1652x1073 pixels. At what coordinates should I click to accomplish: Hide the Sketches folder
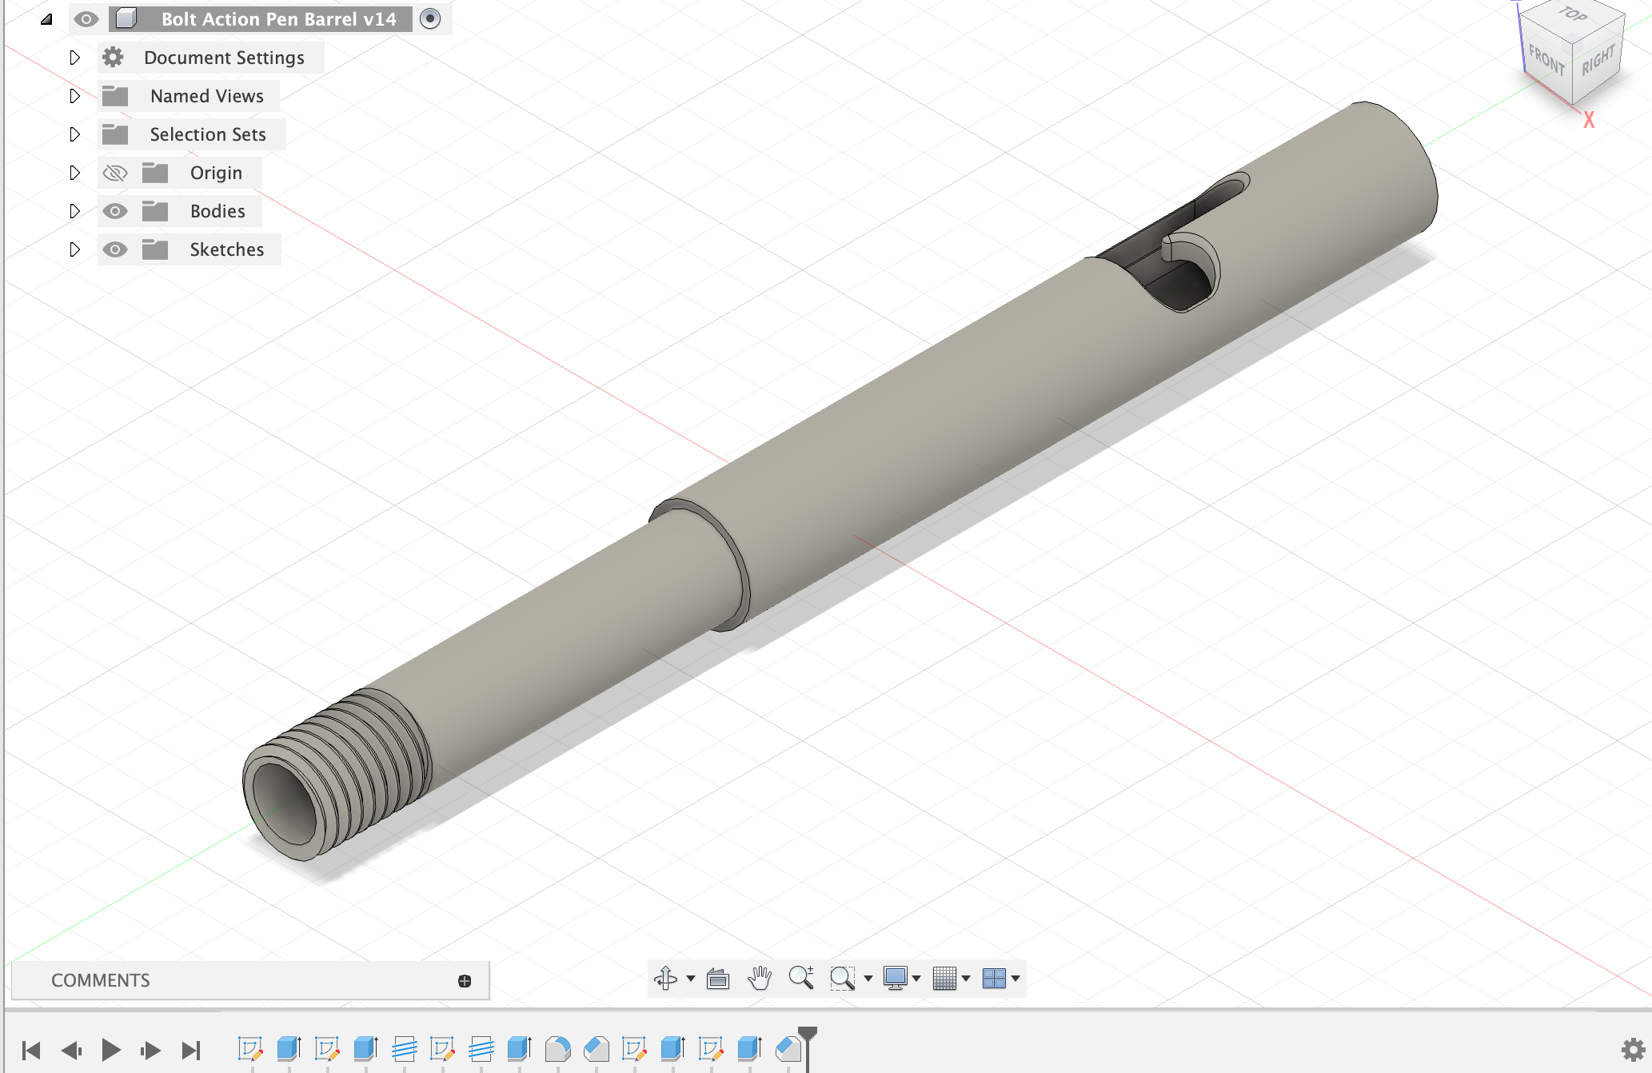115,249
